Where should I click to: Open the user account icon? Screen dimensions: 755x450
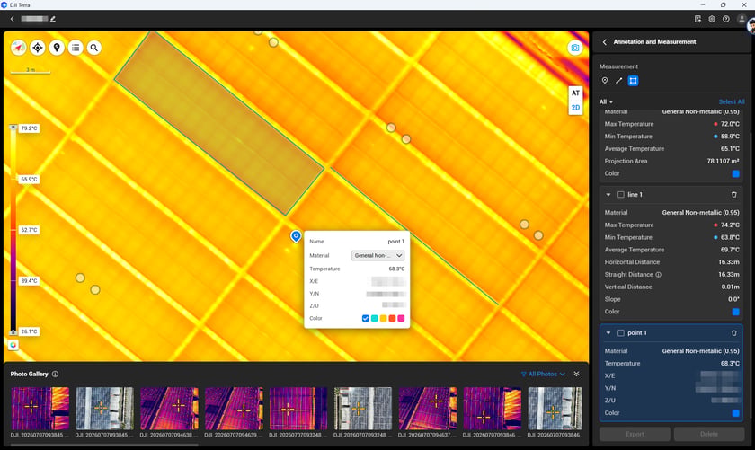pos(742,19)
